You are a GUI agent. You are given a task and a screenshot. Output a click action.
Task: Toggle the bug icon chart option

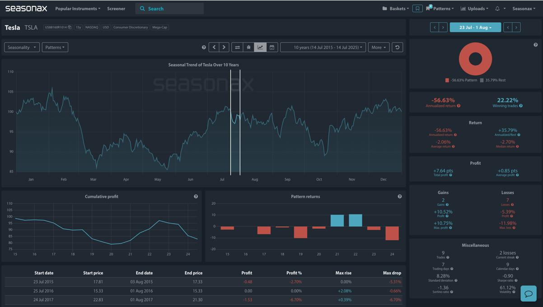248,47
